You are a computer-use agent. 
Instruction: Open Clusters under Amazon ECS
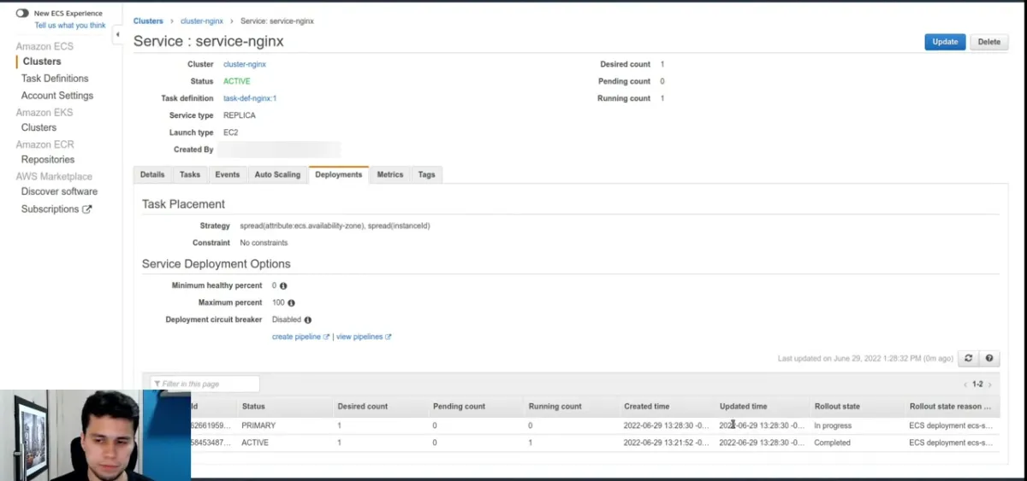tap(42, 62)
